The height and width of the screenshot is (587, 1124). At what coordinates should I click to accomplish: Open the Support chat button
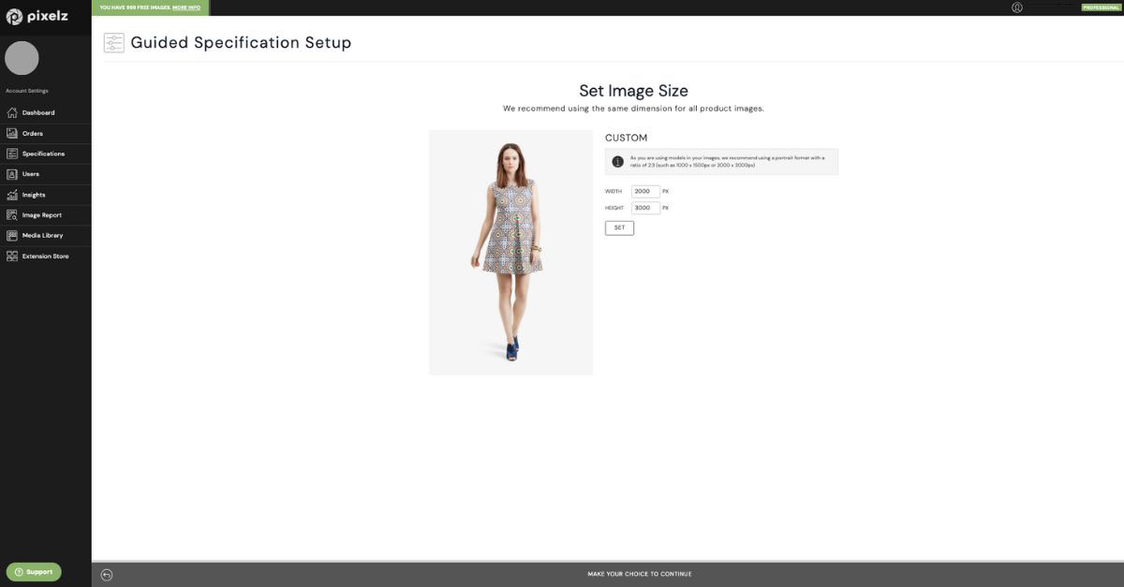click(x=34, y=572)
